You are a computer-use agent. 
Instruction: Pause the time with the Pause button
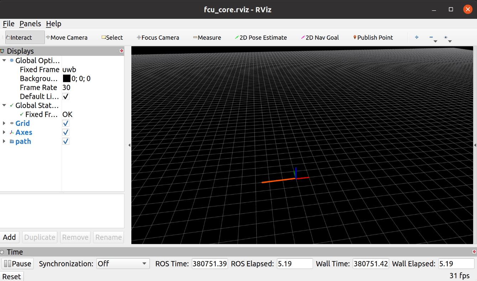click(17, 264)
